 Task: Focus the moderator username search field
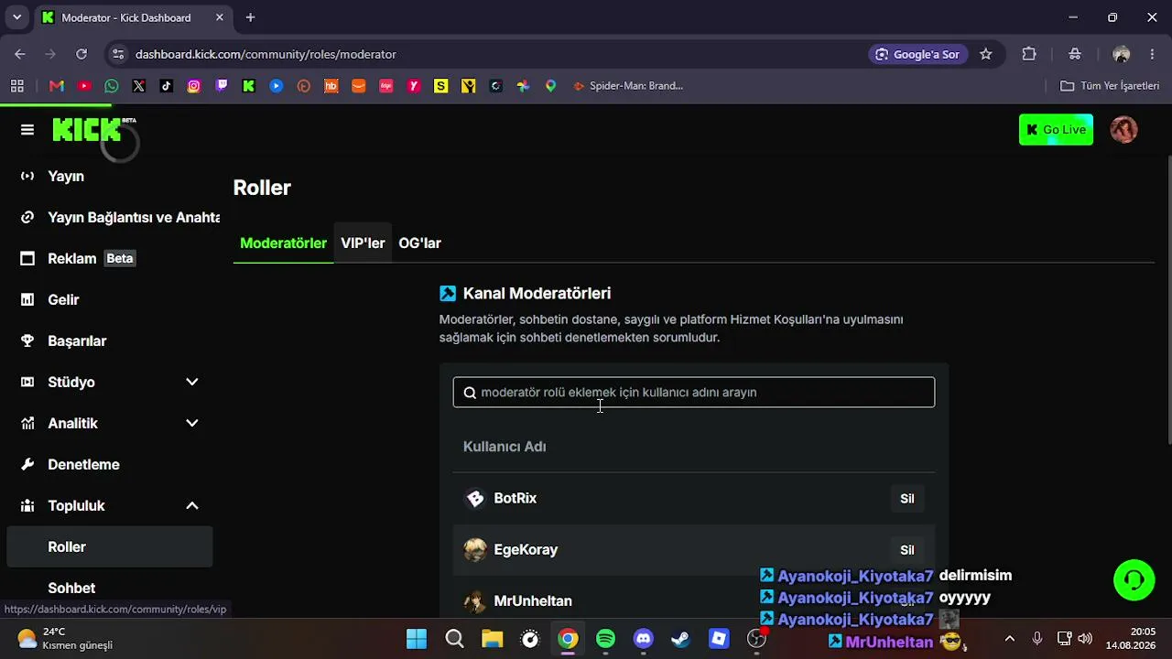pos(694,393)
